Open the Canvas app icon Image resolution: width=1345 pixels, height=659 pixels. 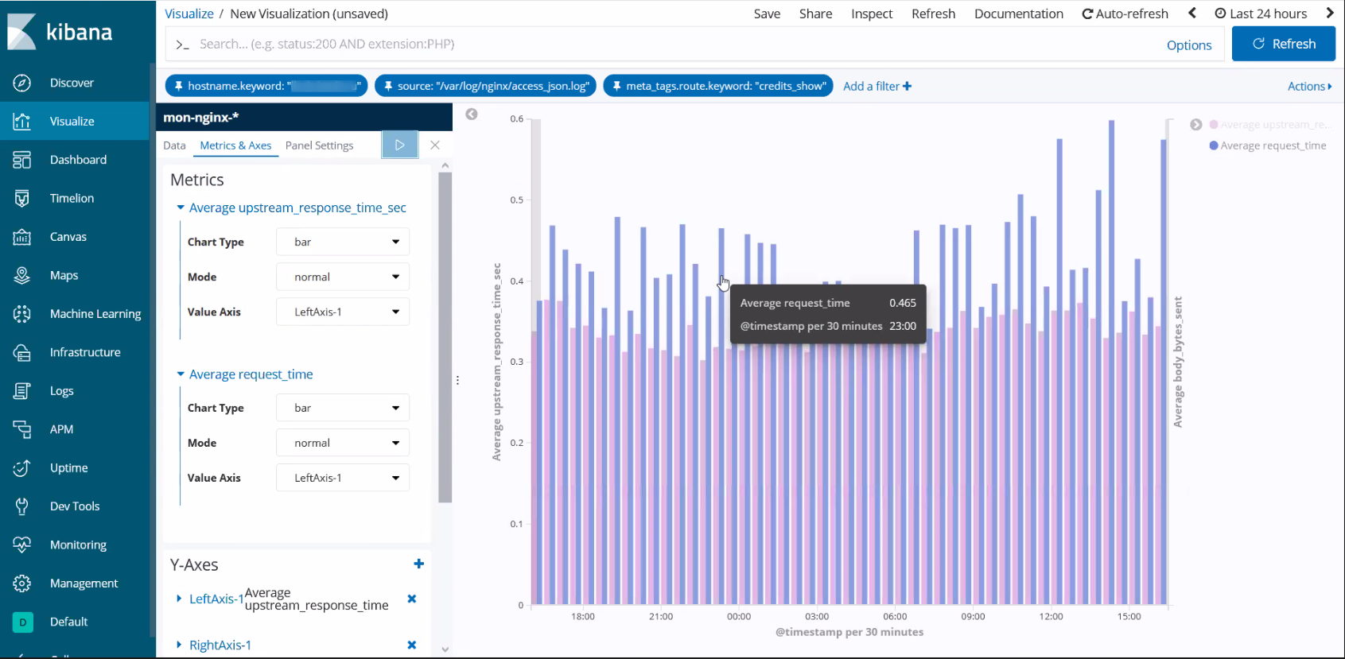22,237
